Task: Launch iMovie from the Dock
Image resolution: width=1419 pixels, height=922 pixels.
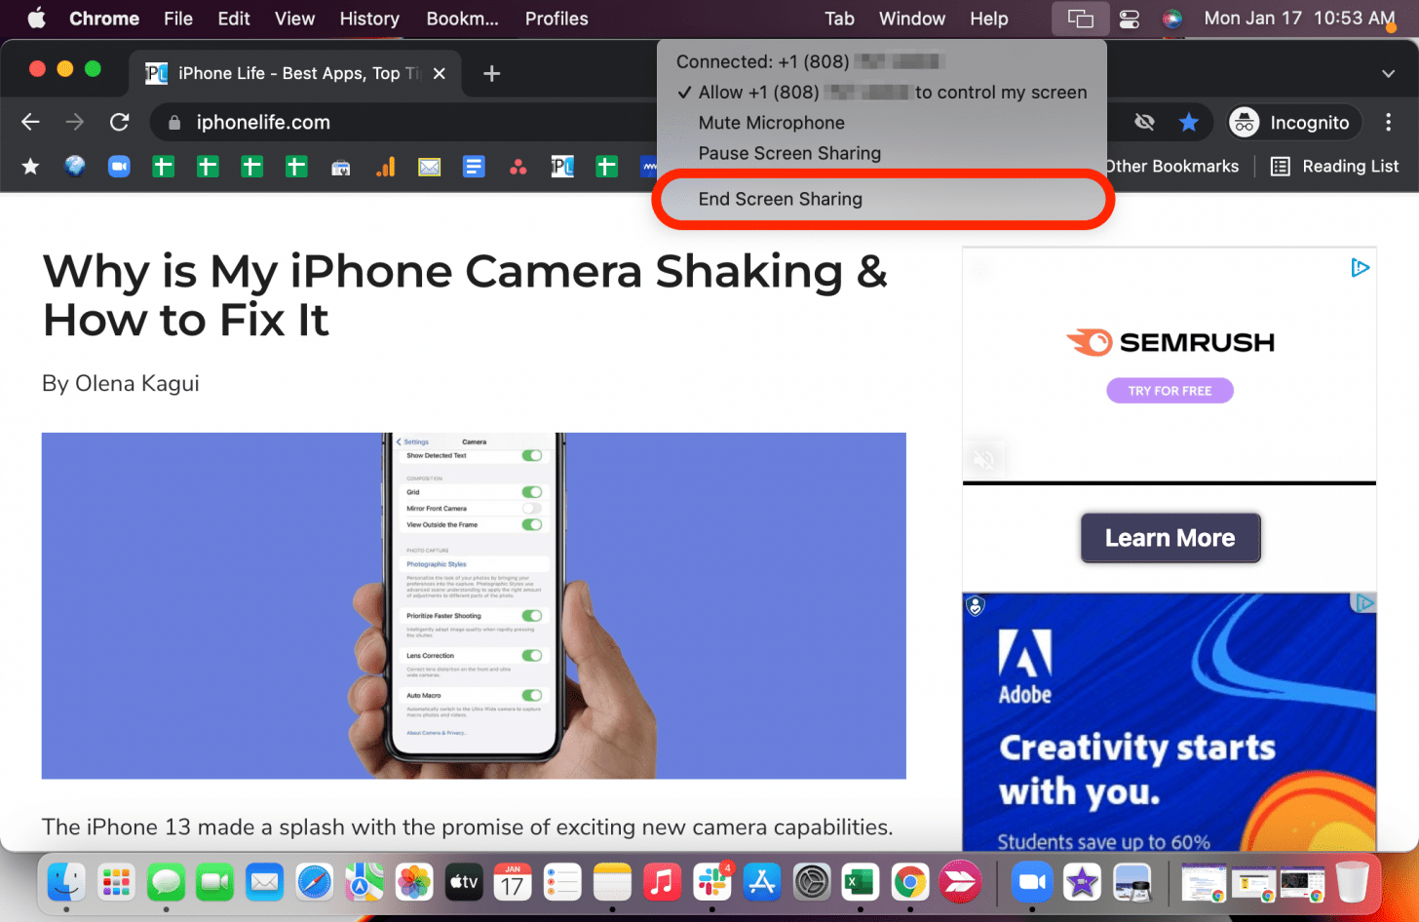Action: point(1081,882)
